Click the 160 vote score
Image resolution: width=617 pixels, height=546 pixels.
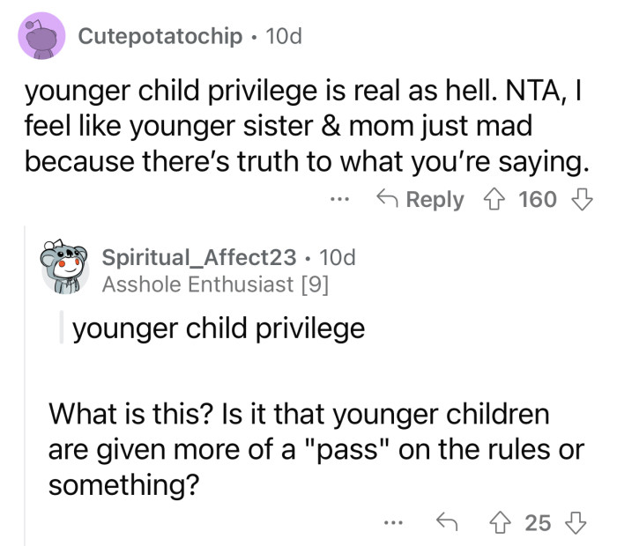tap(537, 199)
